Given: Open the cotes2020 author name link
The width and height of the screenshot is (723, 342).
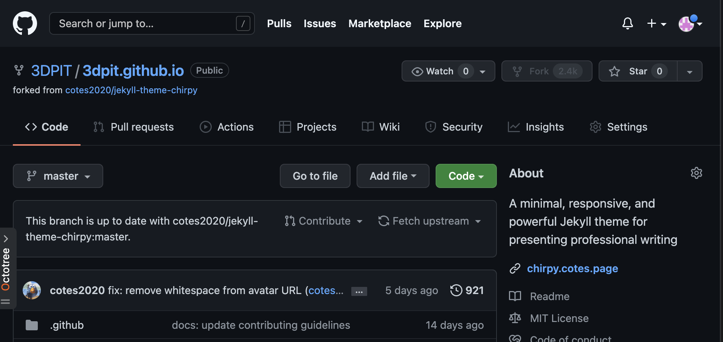Looking at the screenshot, I should point(77,290).
